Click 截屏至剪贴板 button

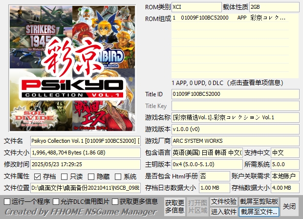point(259,201)
